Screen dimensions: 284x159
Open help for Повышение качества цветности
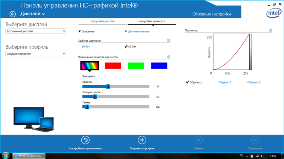168,57
